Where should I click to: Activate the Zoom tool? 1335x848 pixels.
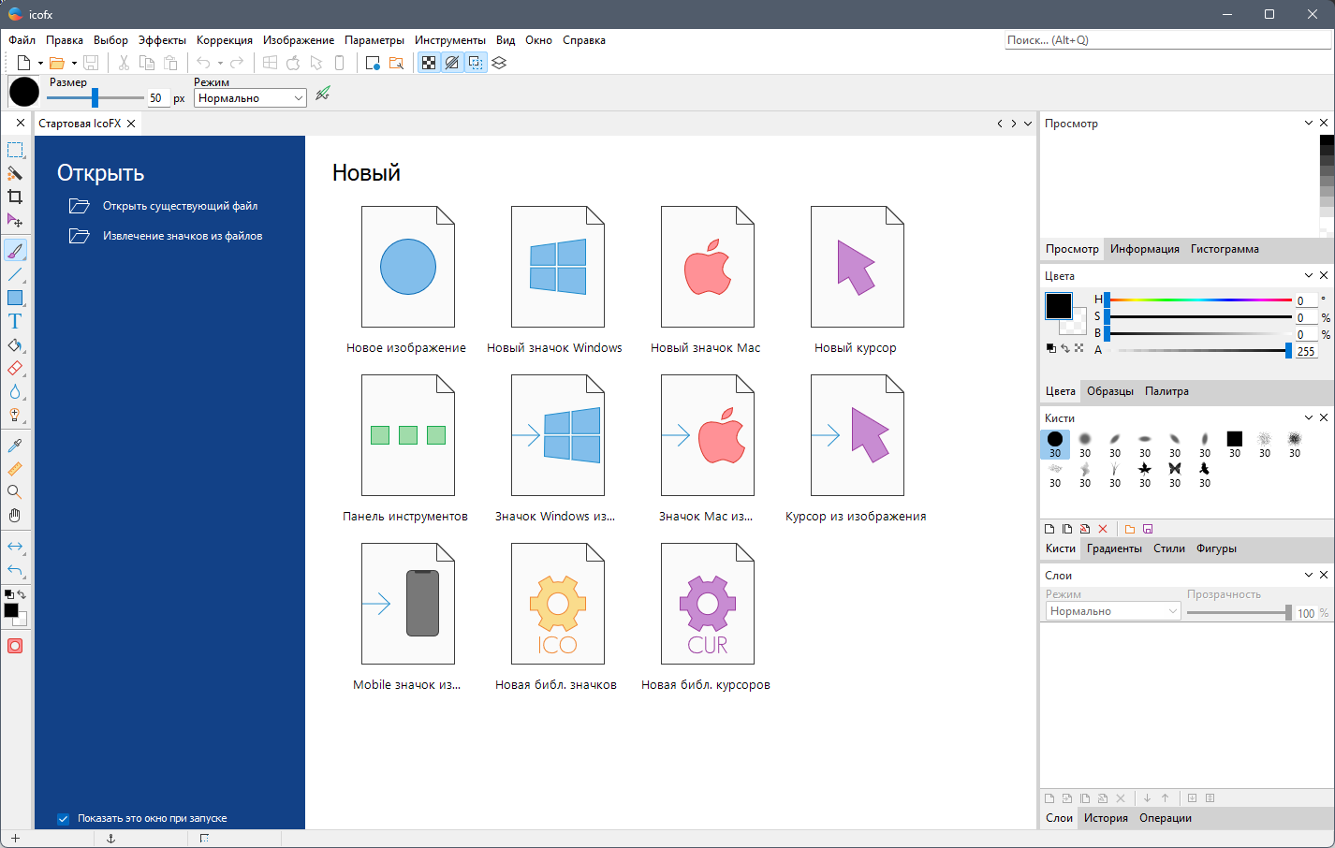click(x=15, y=491)
